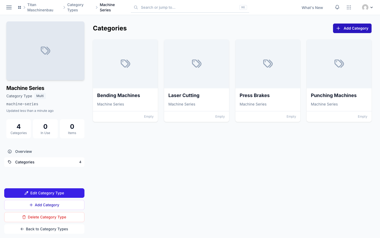Open the apps grid launcher
Image resolution: width=380 pixels, height=238 pixels.
(x=349, y=7)
